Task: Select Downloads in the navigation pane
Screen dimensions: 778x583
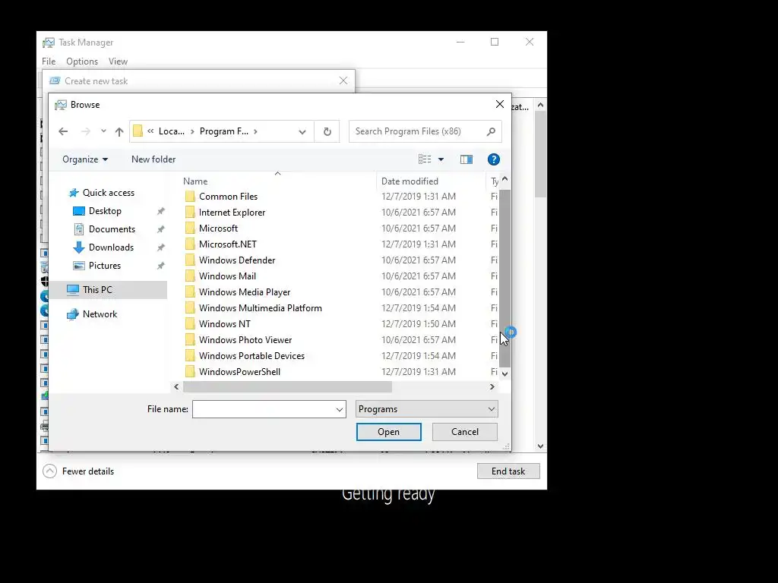Action: 111,247
